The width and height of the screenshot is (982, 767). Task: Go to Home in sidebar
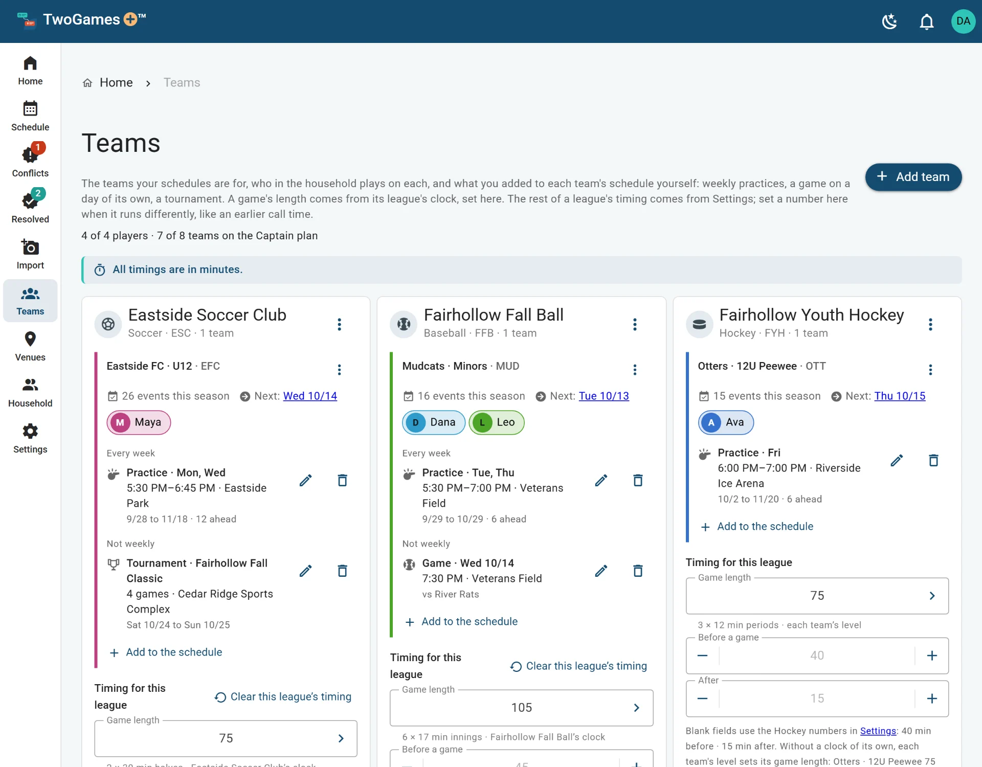[x=30, y=71]
